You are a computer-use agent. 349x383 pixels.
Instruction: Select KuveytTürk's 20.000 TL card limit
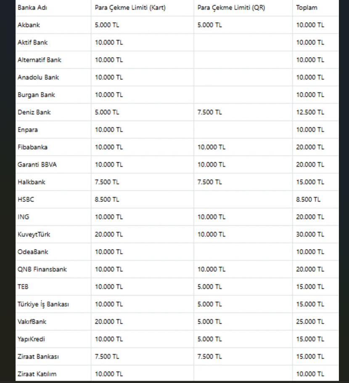108,234
